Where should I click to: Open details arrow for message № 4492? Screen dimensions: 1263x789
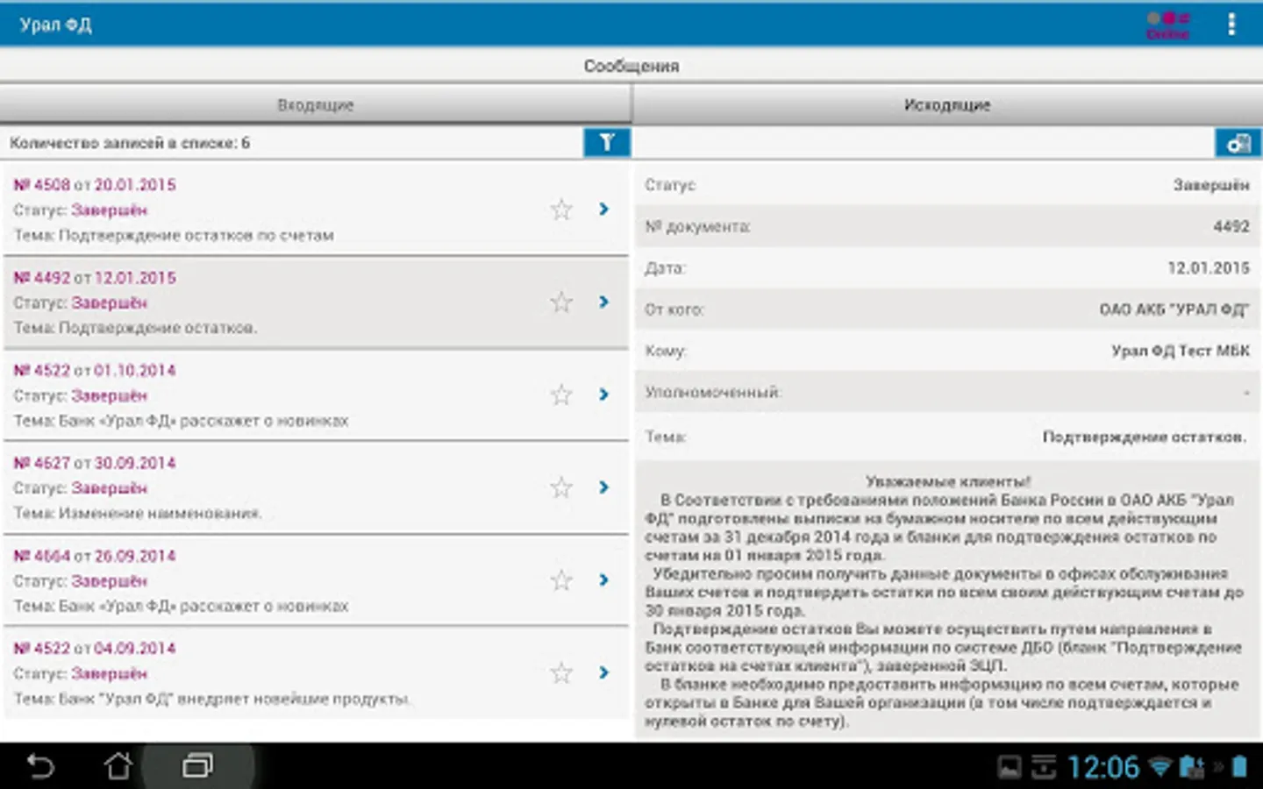pos(603,302)
